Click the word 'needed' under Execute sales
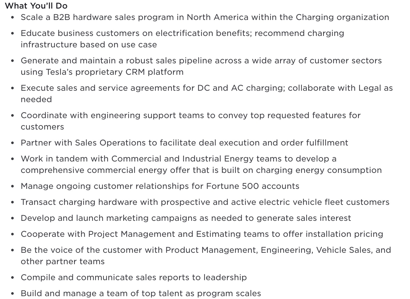 [x=36, y=100]
